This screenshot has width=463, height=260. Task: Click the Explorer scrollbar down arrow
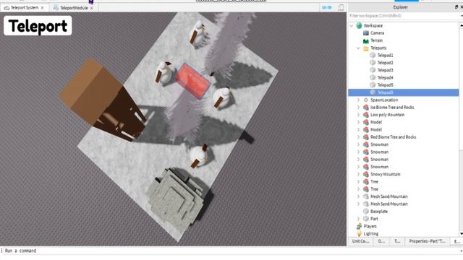click(462, 234)
